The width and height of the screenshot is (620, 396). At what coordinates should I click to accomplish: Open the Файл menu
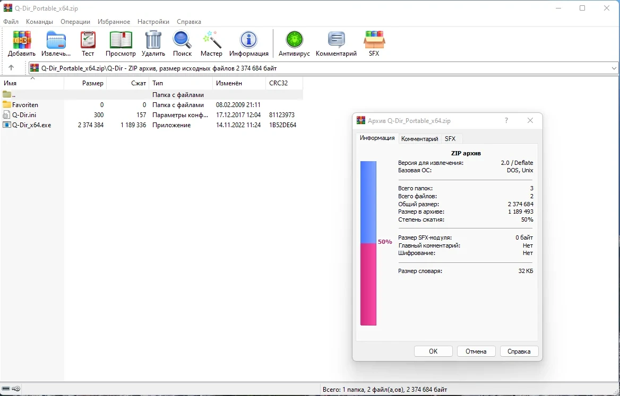11,22
